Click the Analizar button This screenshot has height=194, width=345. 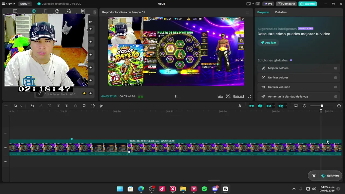click(x=268, y=43)
